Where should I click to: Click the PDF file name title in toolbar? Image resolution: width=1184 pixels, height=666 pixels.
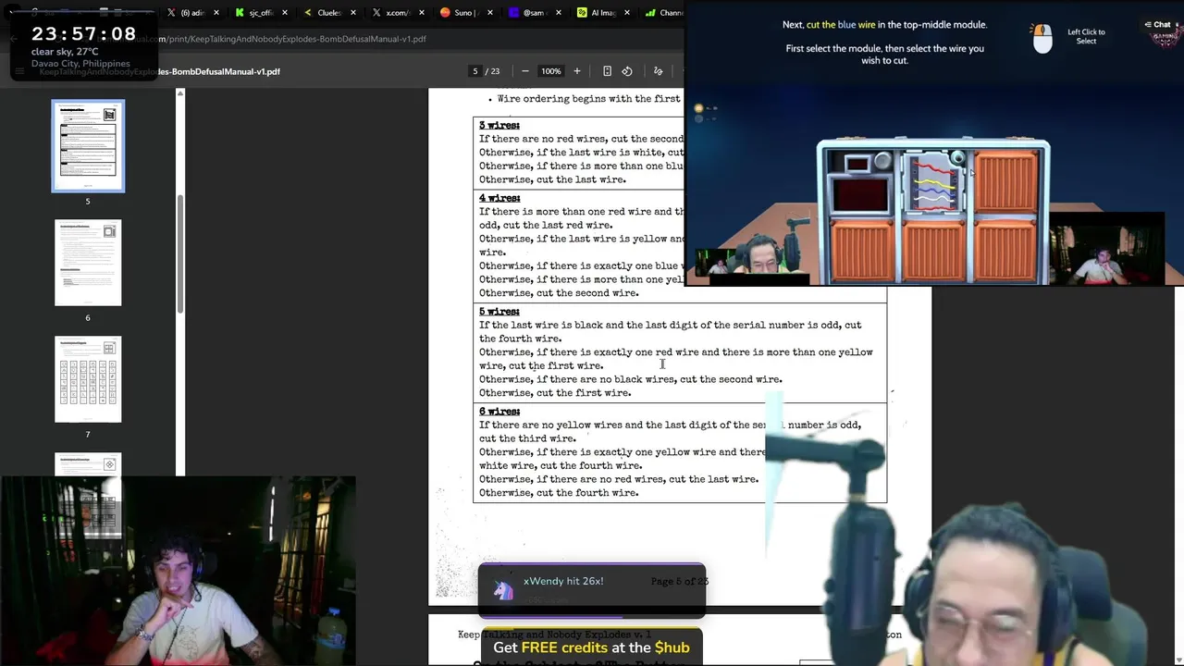tap(159, 71)
